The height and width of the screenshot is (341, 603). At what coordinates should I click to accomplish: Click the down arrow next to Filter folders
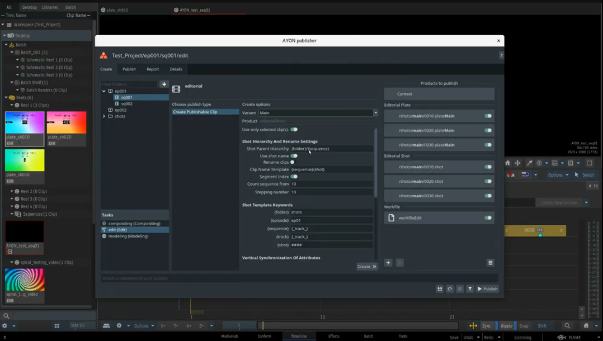pos(164,84)
